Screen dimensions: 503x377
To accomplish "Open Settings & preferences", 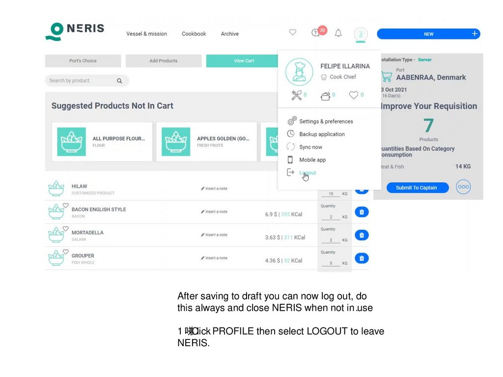I will pyautogui.click(x=326, y=122).
